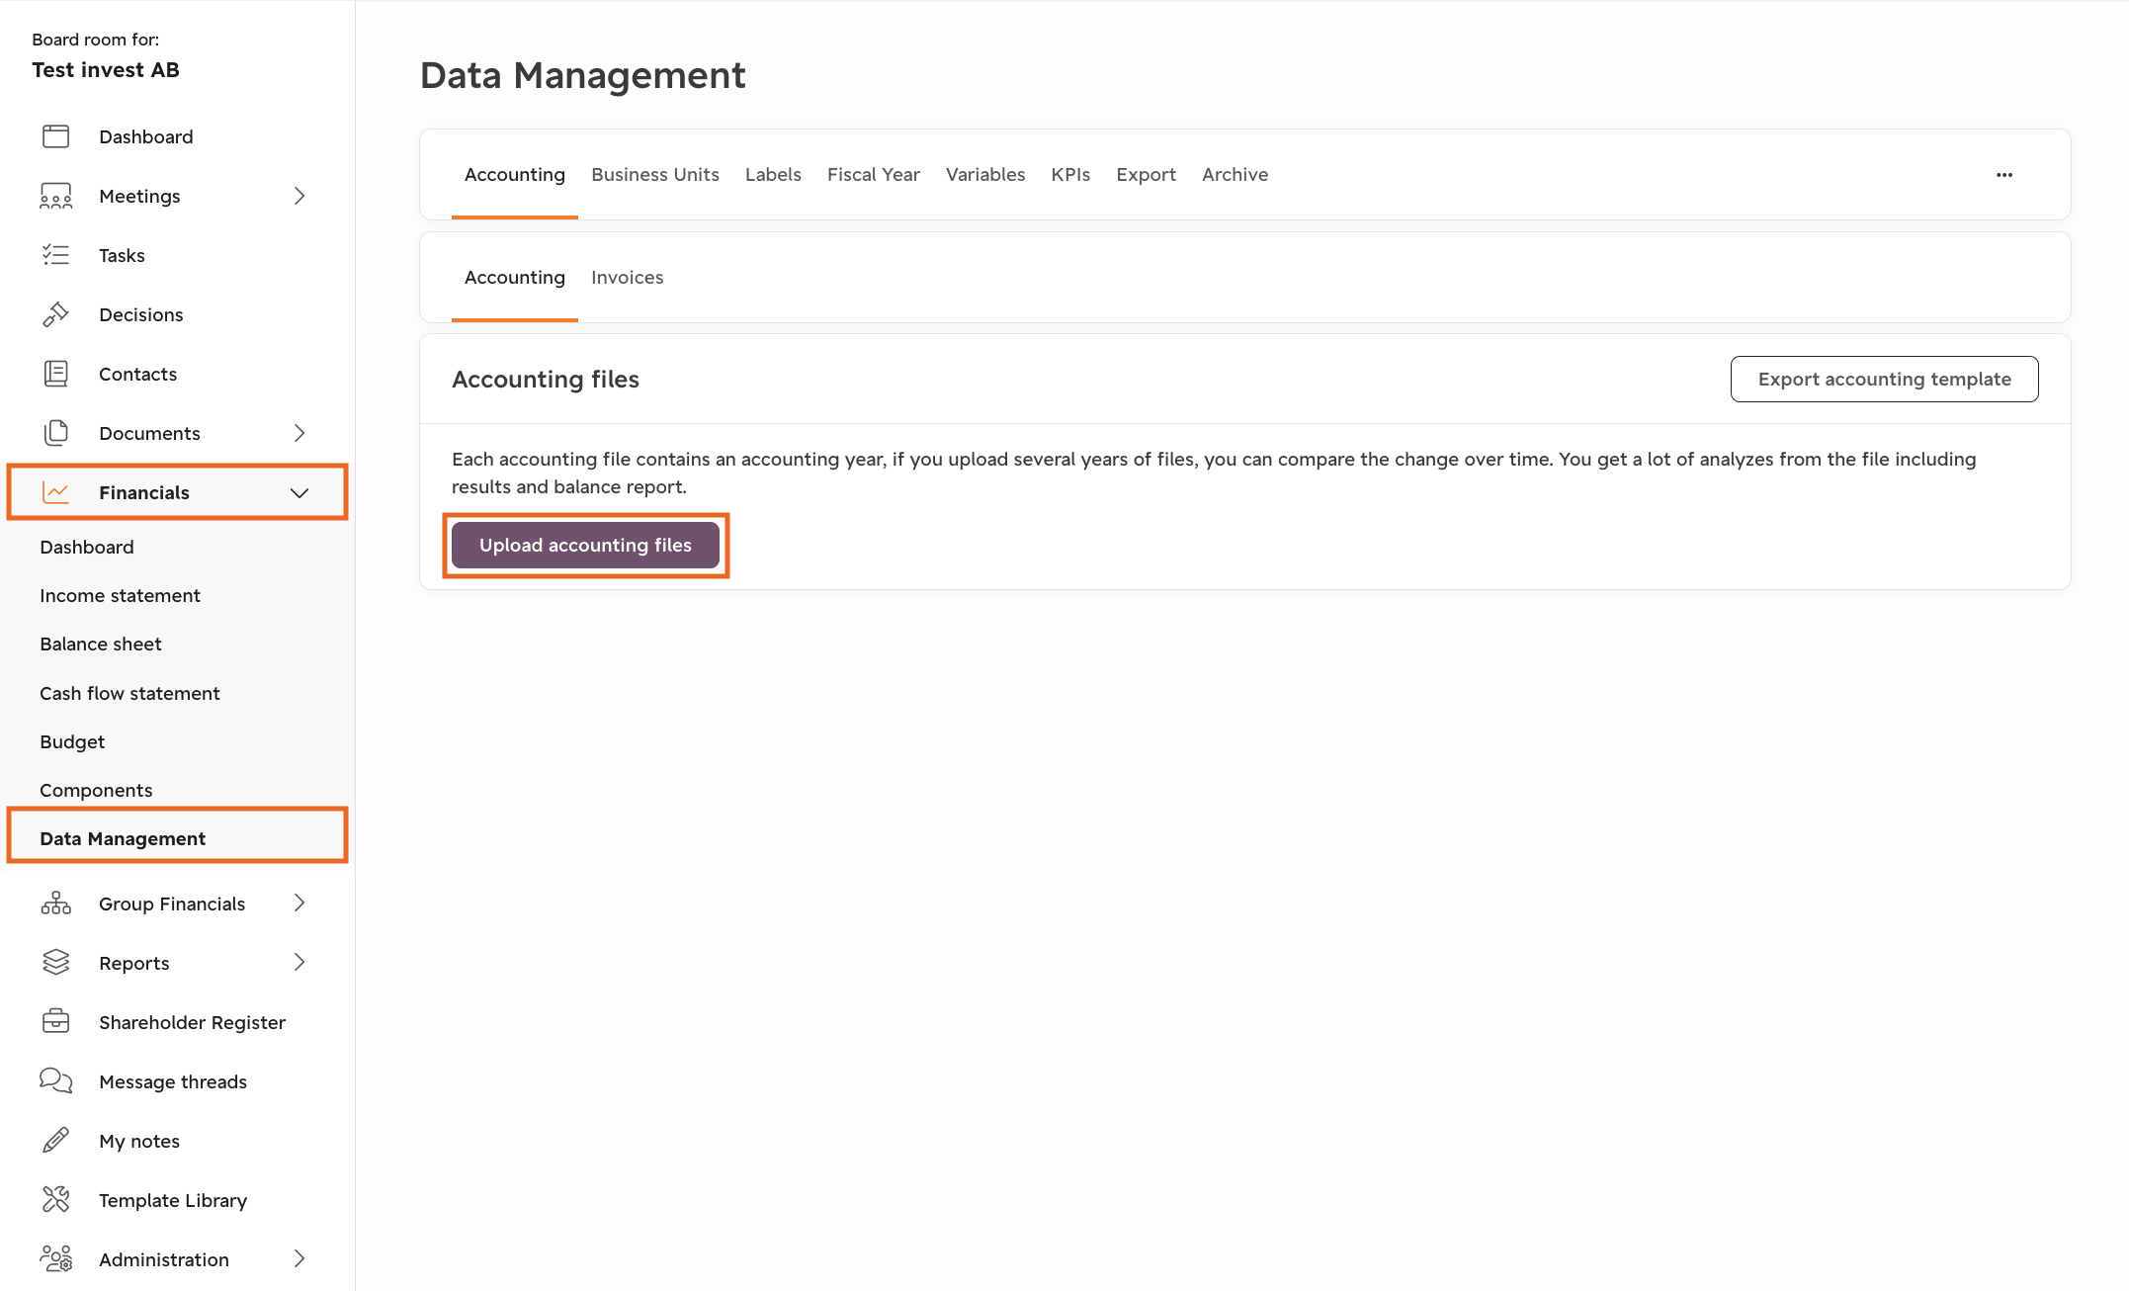
Task: Expand the Group Financials chevron
Action: coord(299,904)
